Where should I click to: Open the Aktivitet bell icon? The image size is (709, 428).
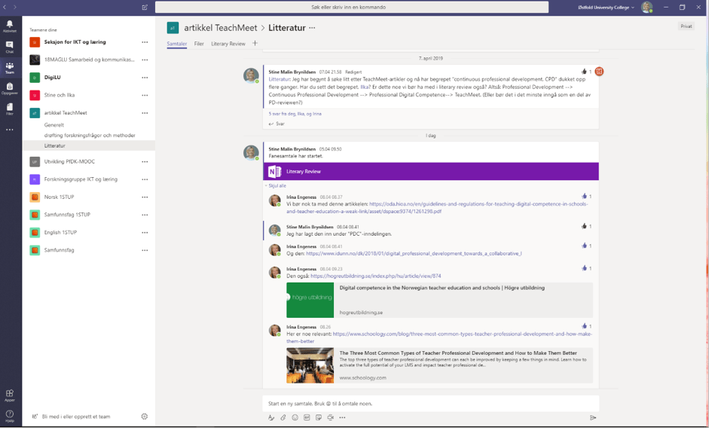coord(10,26)
